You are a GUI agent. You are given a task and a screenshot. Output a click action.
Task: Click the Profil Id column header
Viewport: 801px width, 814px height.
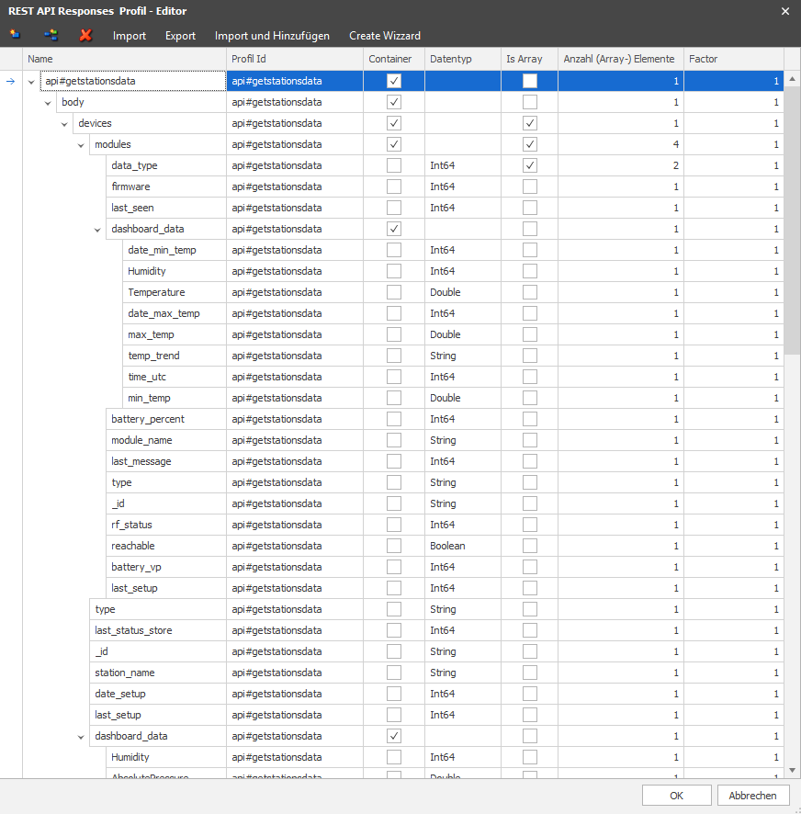click(295, 59)
